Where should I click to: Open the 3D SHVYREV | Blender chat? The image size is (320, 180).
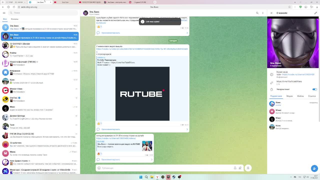(x=40, y=45)
